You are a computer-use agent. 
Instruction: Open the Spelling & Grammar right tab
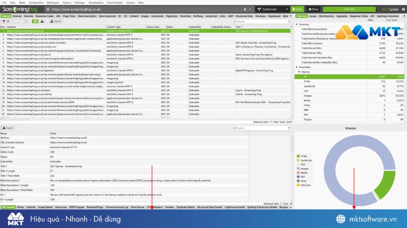pyautogui.click(x=388, y=16)
